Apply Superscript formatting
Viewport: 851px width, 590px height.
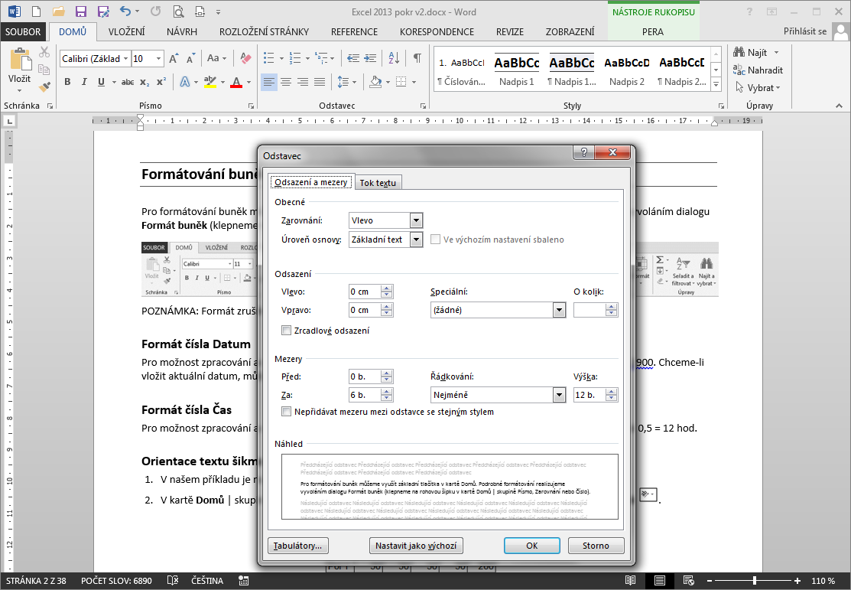click(x=161, y=82)
